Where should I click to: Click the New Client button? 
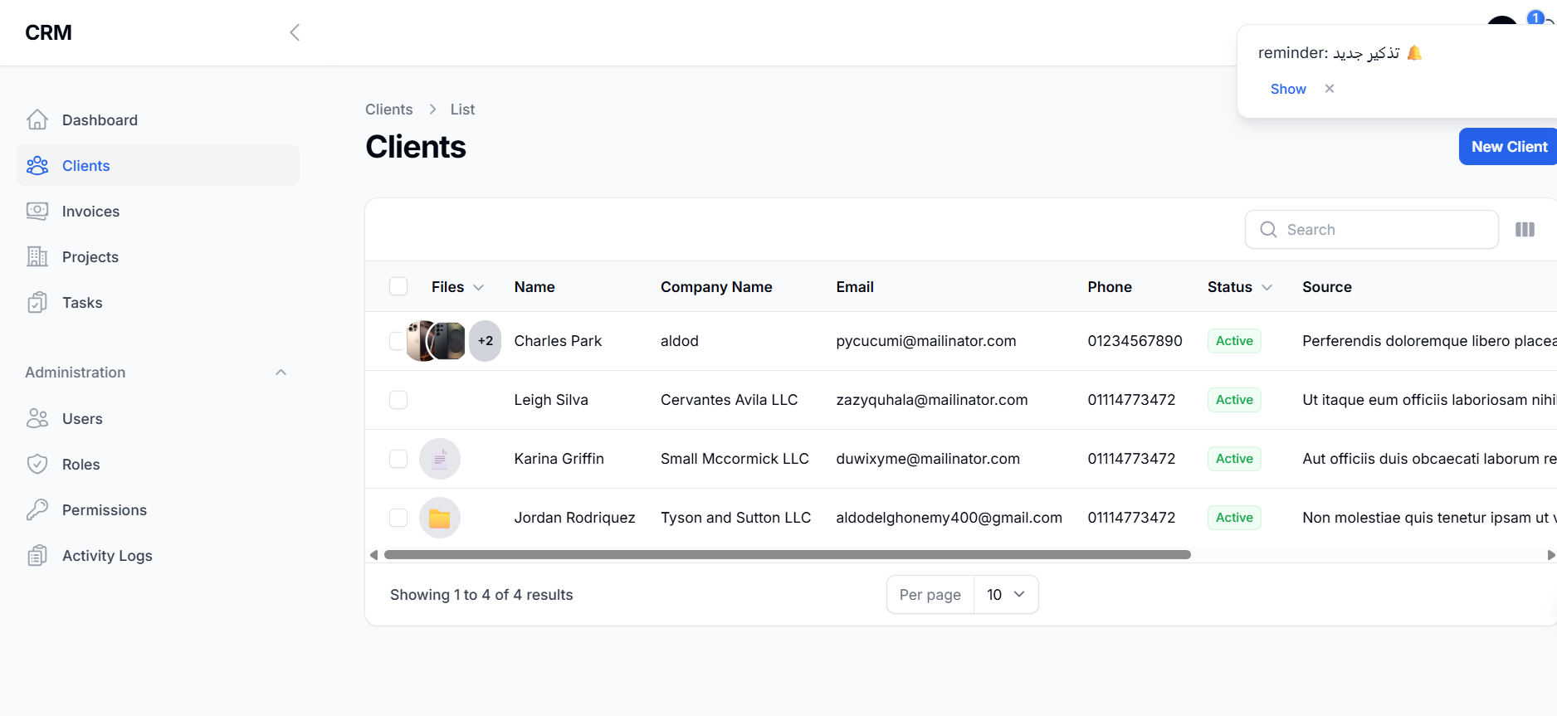click(1508, 147)
